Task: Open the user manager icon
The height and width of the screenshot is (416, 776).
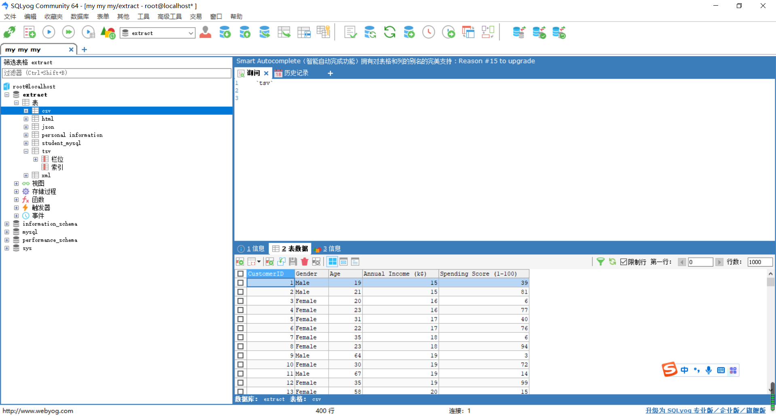Action: point(205,32)
